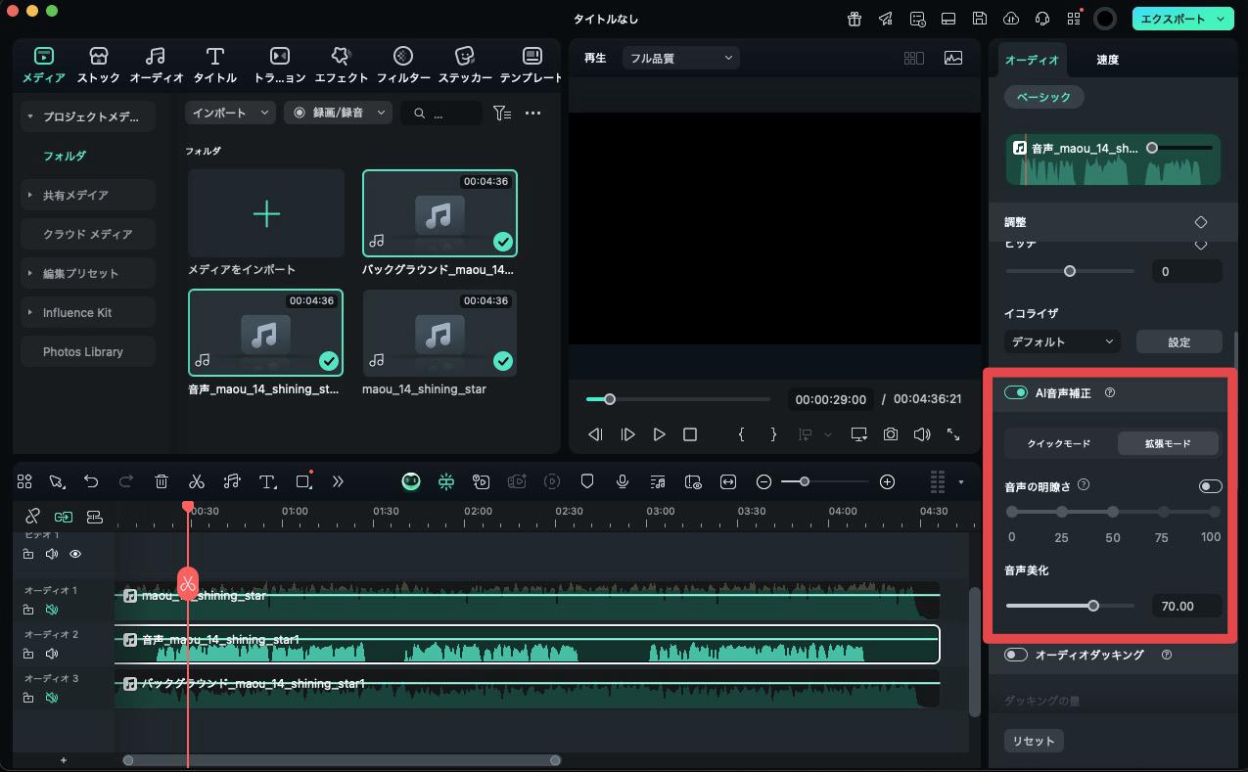Select the split (scissors) tool in the timeline toolbar
This screenshot has height=772, width=1248.
point(196,480)
